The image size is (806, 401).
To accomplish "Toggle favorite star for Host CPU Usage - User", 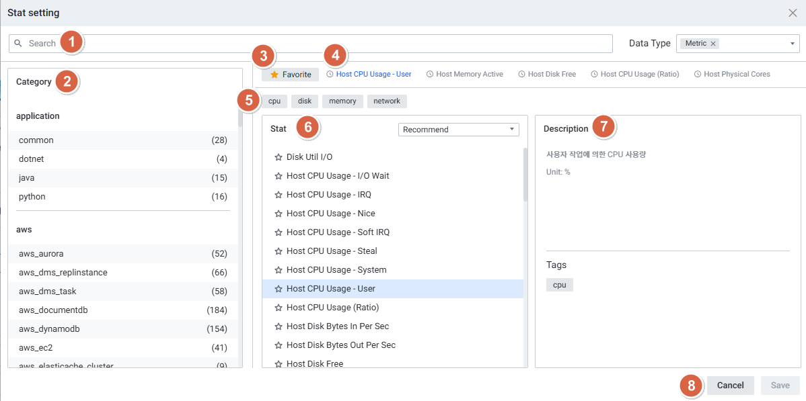I will (279, 289).
